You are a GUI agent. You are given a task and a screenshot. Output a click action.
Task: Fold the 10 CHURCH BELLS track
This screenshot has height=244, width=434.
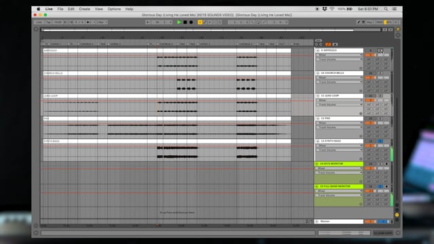pyautogui.click(x=318, y=73)
